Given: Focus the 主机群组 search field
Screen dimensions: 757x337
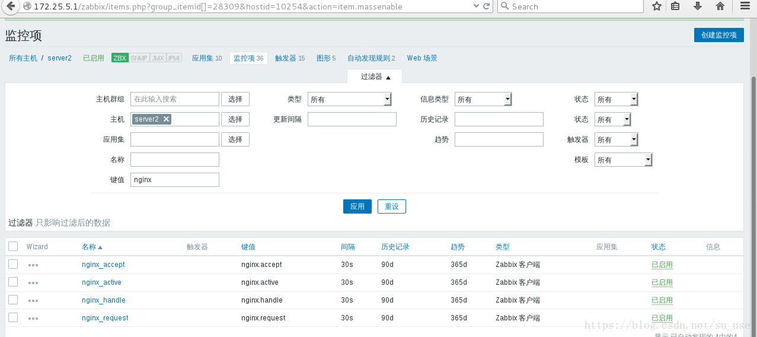Looking at the screenshot, I should coord(175,99).
